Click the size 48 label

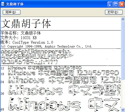pos(2,109)
